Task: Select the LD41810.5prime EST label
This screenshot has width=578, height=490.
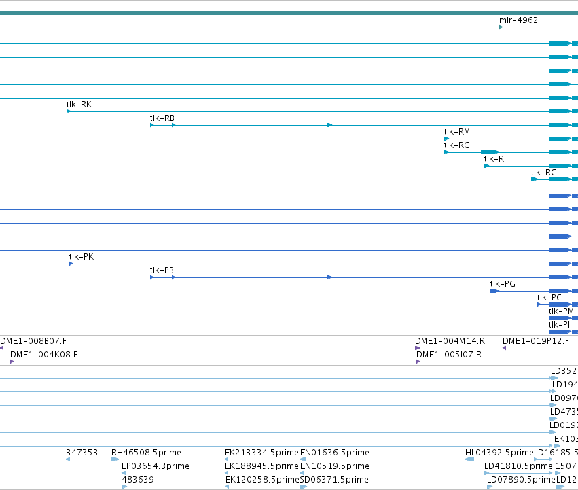Action: 518,466
